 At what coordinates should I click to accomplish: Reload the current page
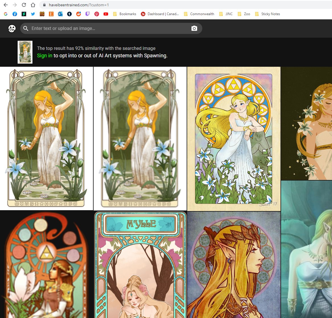pyautogui.click(x=24, y=5)
